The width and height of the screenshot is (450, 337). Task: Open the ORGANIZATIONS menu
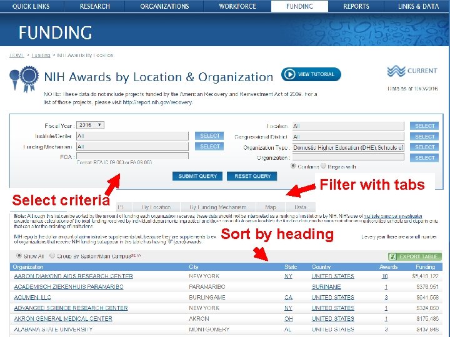164,6
